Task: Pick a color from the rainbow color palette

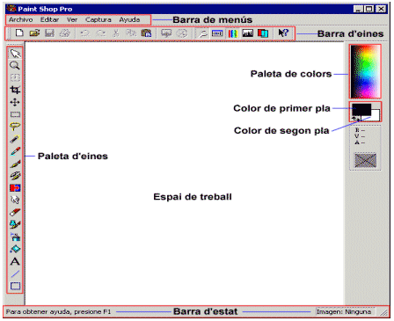Action: pos(365,71)
